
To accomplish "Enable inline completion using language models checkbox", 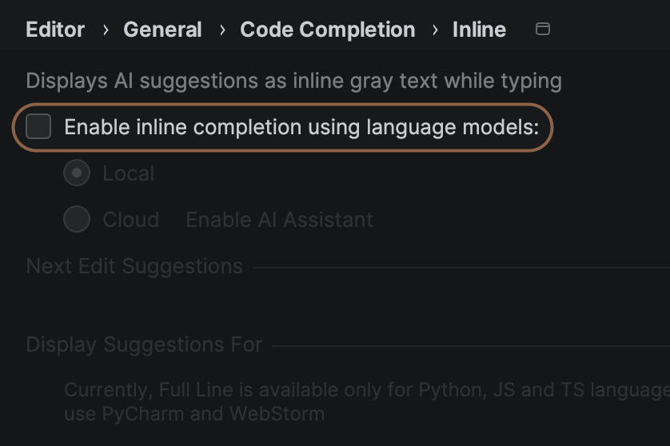I will pyautogui.click(x=38, y=126).
